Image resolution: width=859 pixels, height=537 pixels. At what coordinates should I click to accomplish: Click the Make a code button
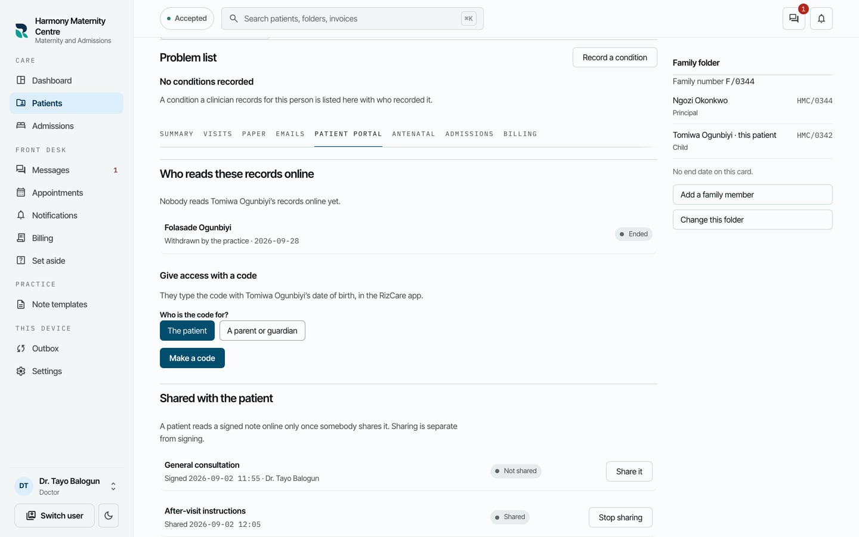(192, 358)
